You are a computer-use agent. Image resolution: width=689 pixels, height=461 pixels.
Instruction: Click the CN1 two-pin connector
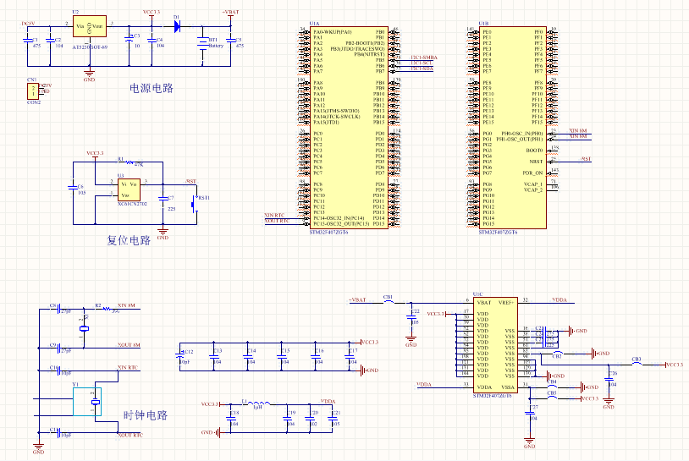(x=33, y=89)
